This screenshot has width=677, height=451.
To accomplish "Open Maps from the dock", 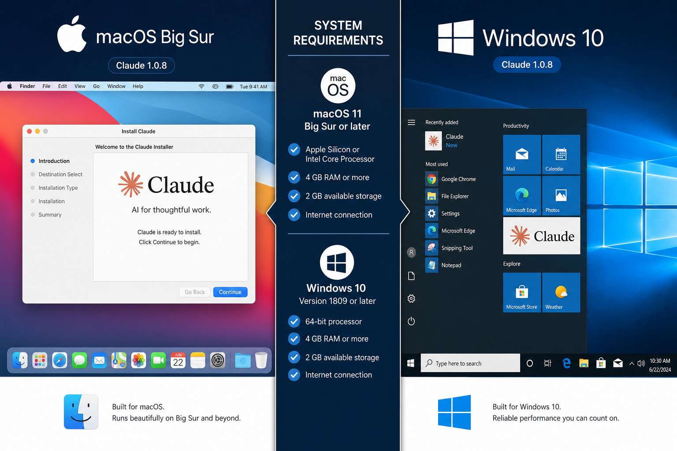I will (x=119, y=360).
